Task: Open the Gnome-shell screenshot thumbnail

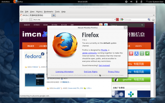Action: tap(35, 80)
